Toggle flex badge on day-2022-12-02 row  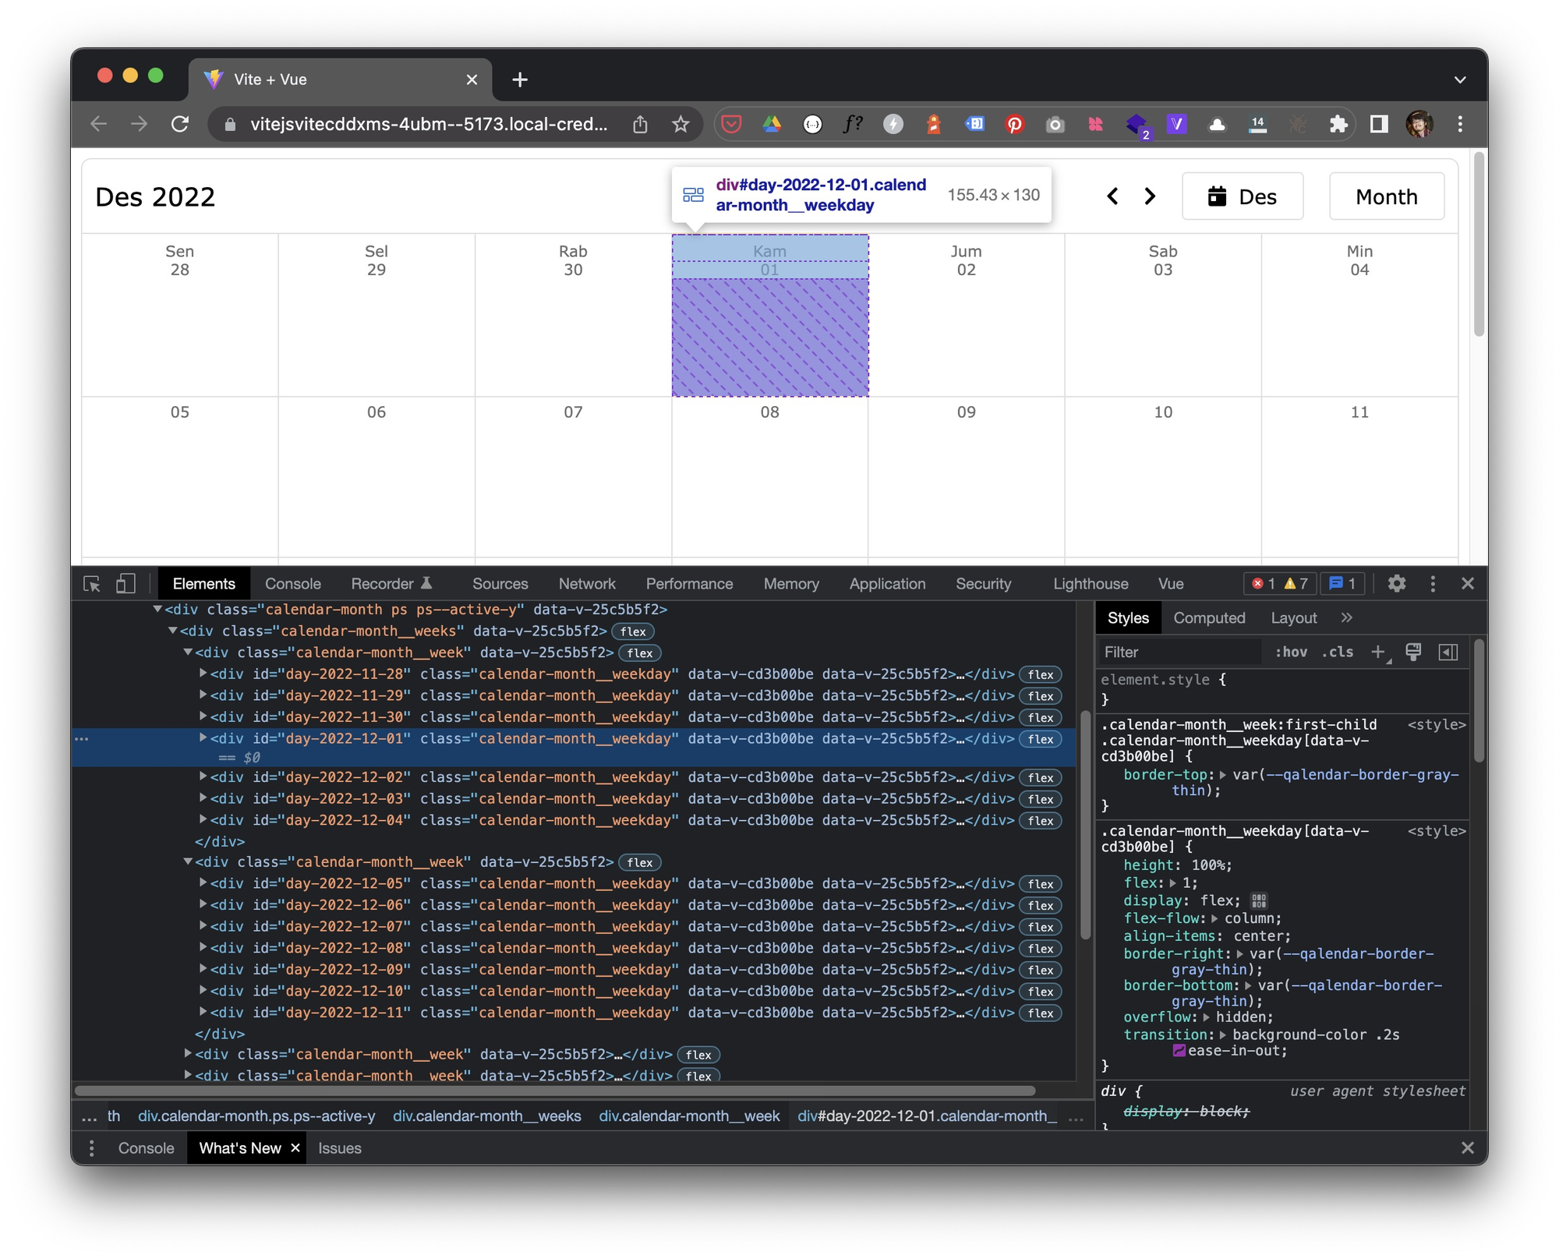point(1041,778)
